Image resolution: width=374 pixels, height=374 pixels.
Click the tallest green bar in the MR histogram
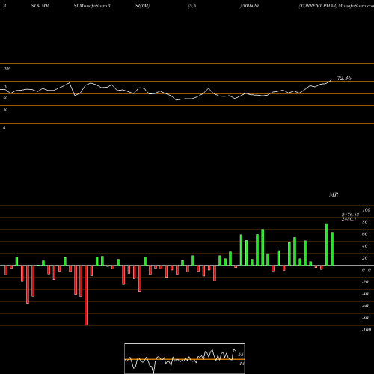327,245
